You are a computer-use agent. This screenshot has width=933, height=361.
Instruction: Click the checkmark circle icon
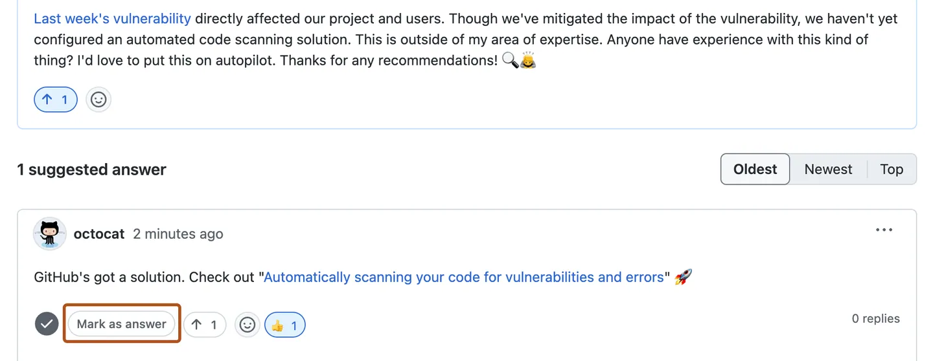point(47,324)
